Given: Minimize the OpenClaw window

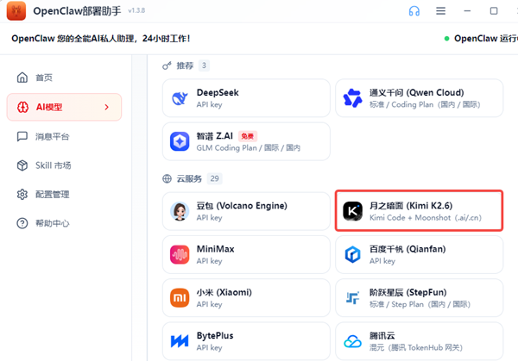Looking at the screenshot, I should point(467,11).
